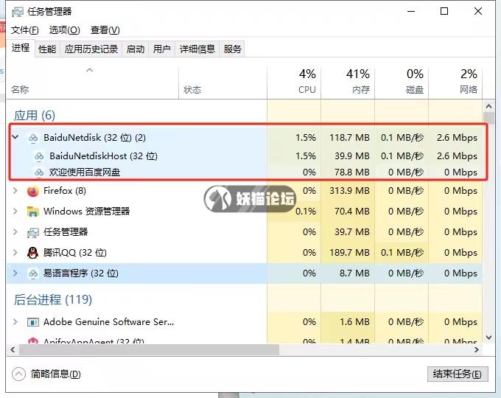501x398 pixels.
Task: Click the 易语言程序 row icon
Action: (x=33, y=273)
